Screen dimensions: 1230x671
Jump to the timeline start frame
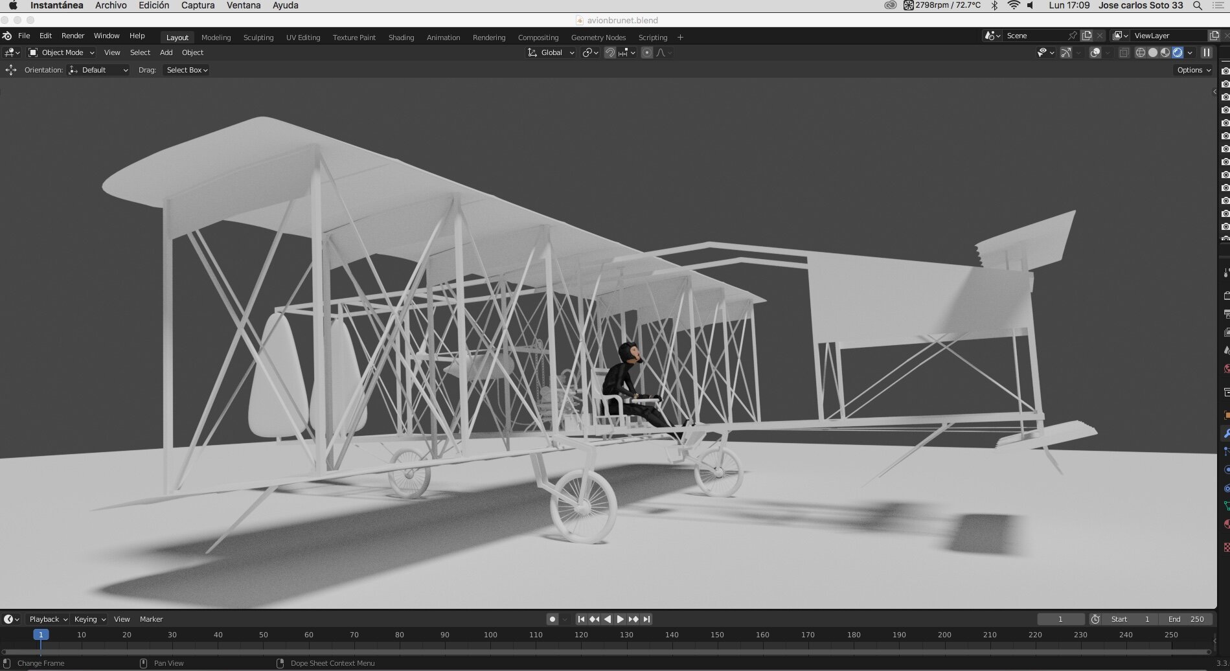(x=581, y=619)
